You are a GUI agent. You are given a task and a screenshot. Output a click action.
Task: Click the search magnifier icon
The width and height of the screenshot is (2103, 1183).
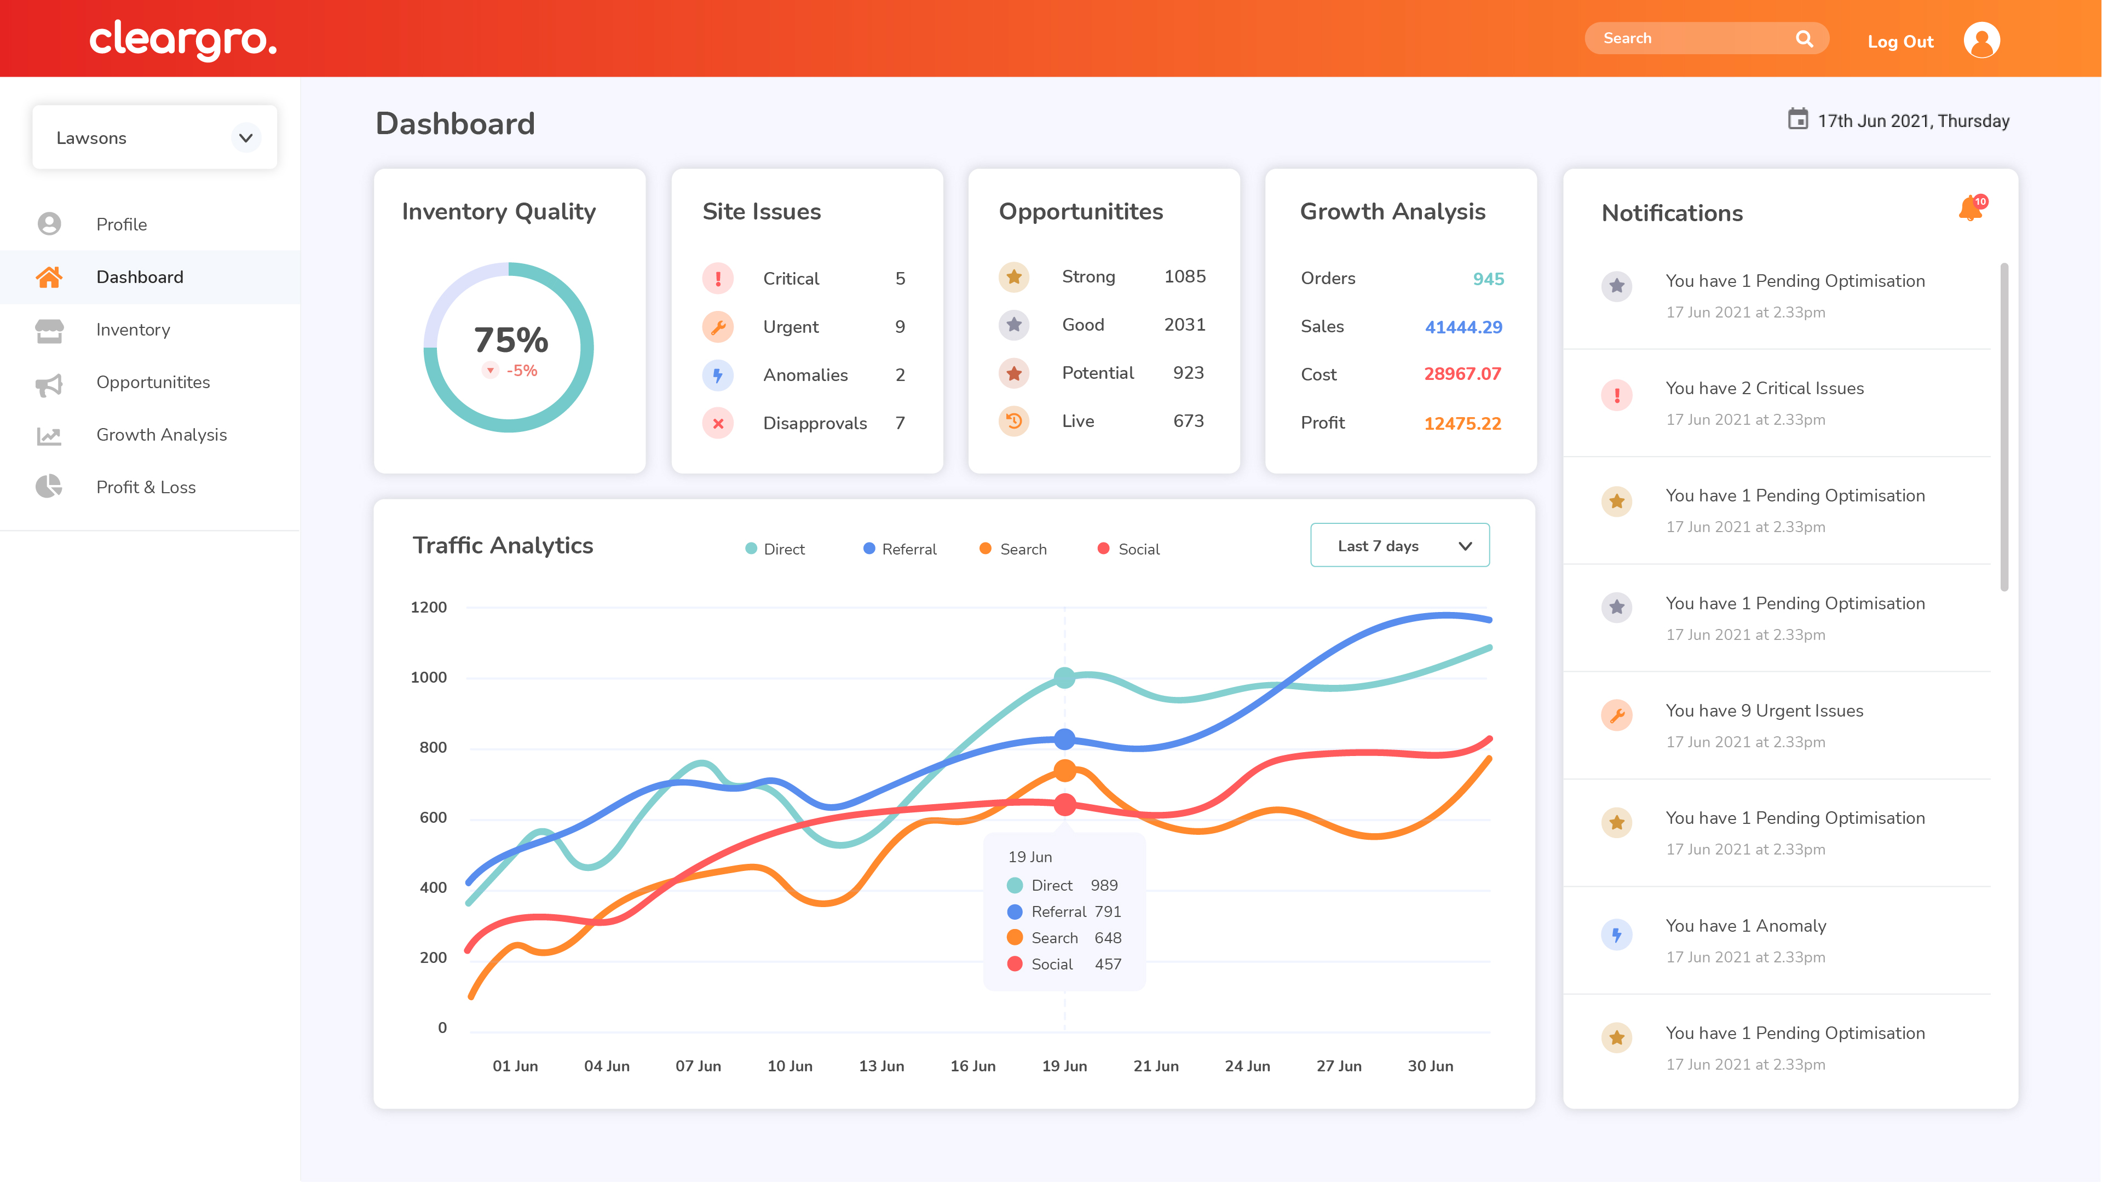click(1804, 39)
